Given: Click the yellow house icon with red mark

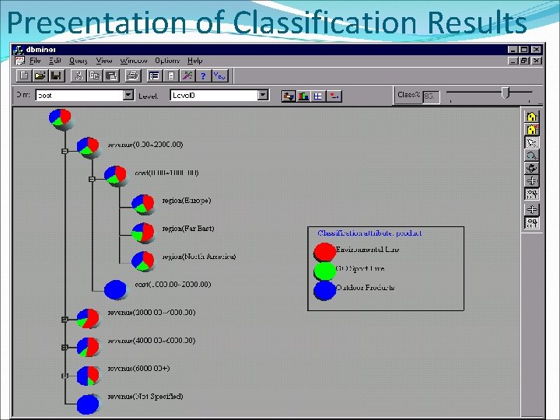Looking at the screenshot, I should click(532, 129).
